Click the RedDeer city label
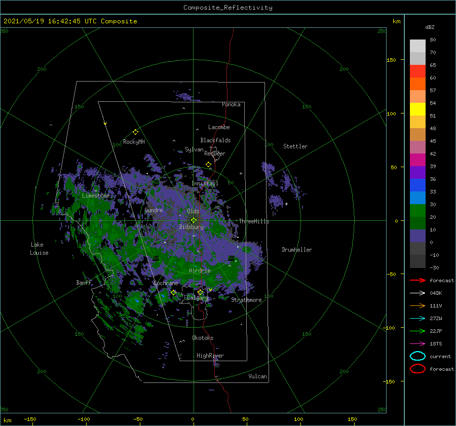Screen dimensions: 456x426 coord(215,153)
